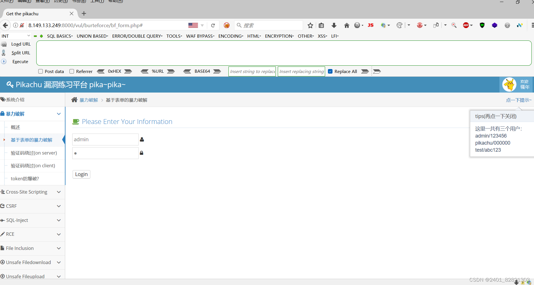Screen dimensions: 534x285
Task: Open the INT type dropdown
Action: point(16,36)
